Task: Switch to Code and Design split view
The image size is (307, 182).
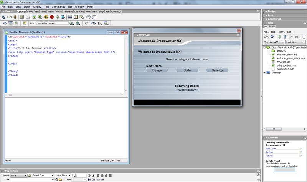Action: [11, 23]
